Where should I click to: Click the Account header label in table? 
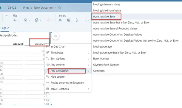coord(18,44)
